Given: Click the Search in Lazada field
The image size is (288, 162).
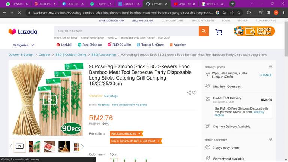Looking at the screenshot, I should click(126, 31).
